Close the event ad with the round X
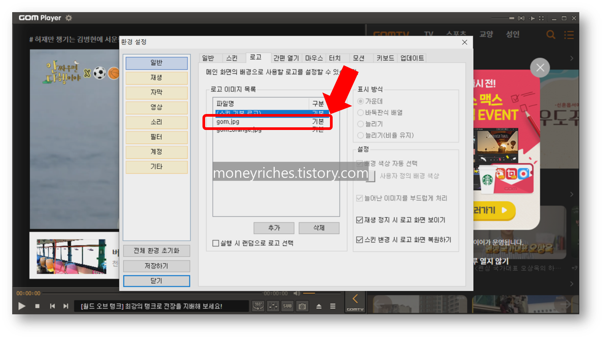 [540, 68]
